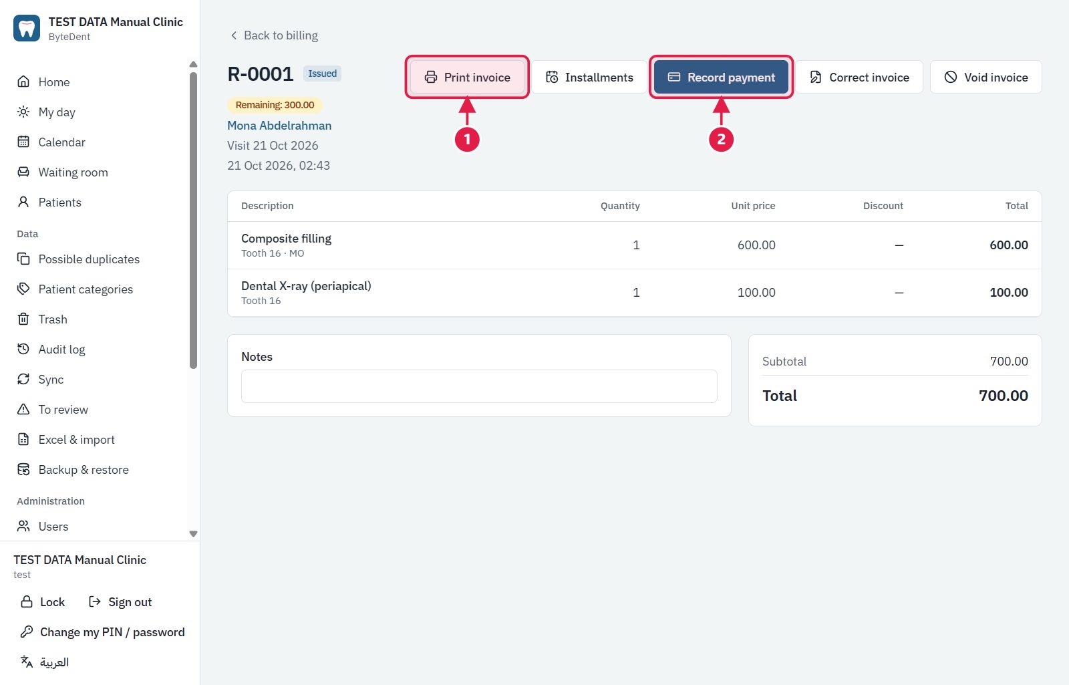Click the Patients person icon
This screenshot has width=1069, height=685.
pyautogui.click(x=23, y=202)
